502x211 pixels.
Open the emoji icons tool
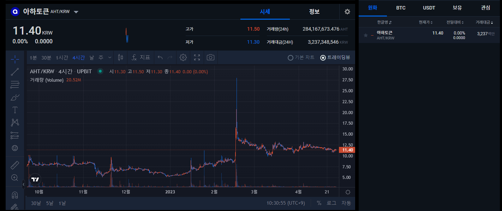tap(15, 148)
